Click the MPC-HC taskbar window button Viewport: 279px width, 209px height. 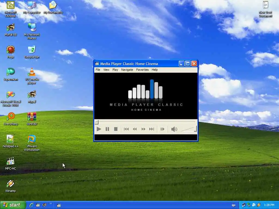[59, 205]
